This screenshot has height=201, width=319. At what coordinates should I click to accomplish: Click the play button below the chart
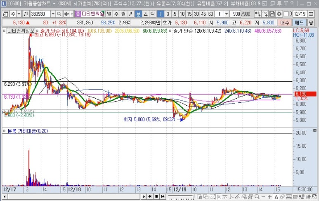pos(144,196)
